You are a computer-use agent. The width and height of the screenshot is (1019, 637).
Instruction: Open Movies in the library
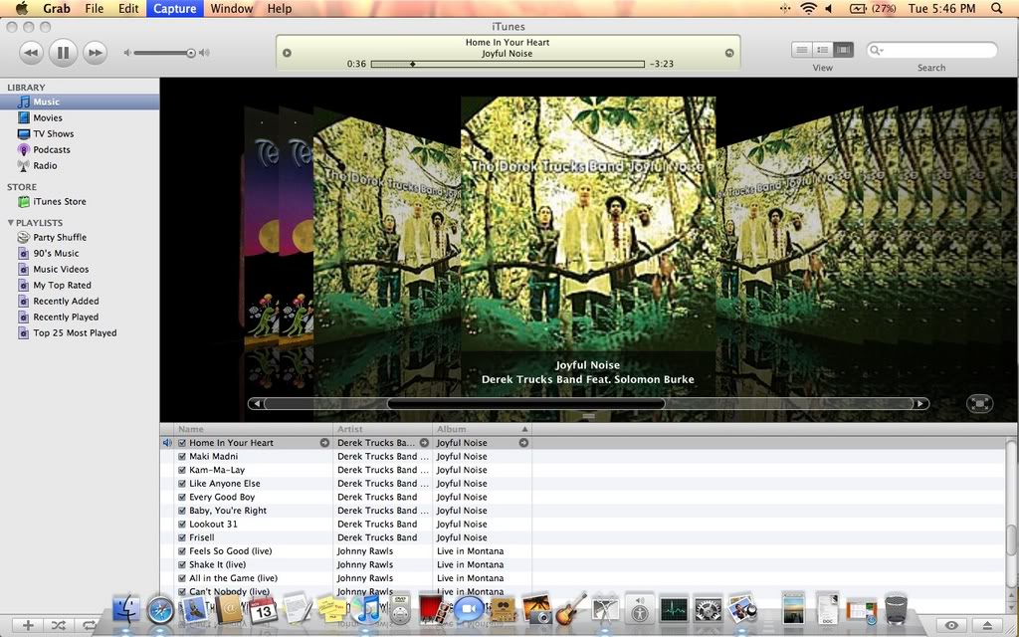(48, 117)
